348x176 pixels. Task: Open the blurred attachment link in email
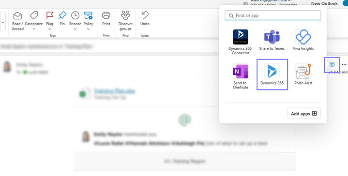coord(115,91)
